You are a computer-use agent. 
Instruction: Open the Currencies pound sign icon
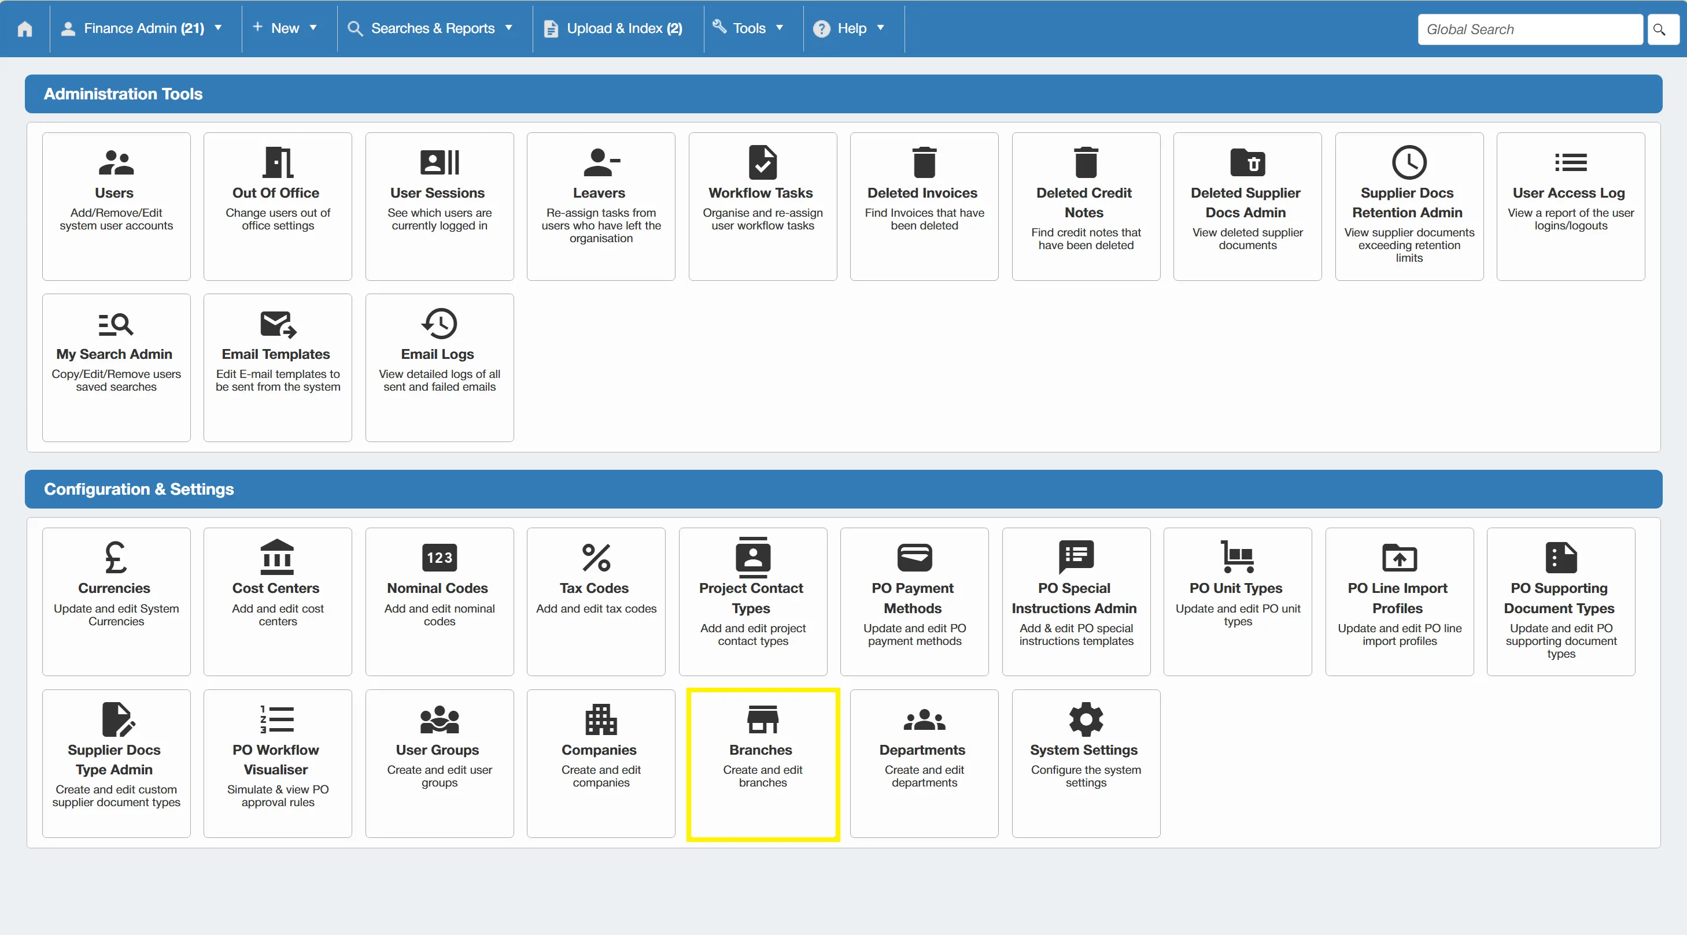click(116, 558)
